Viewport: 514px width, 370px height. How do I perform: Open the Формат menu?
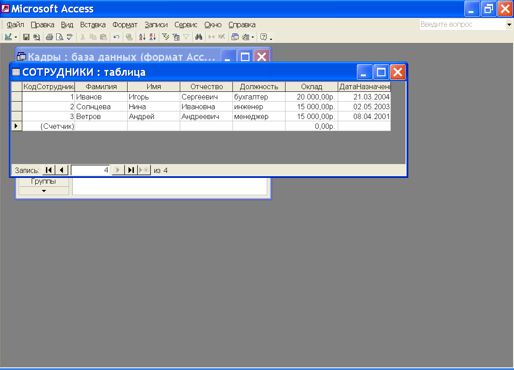click(x=124, y=25)
